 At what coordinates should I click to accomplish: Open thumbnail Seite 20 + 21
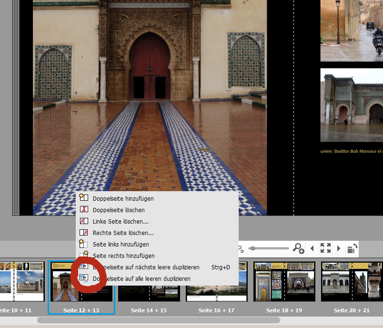[x=352, y=281]
